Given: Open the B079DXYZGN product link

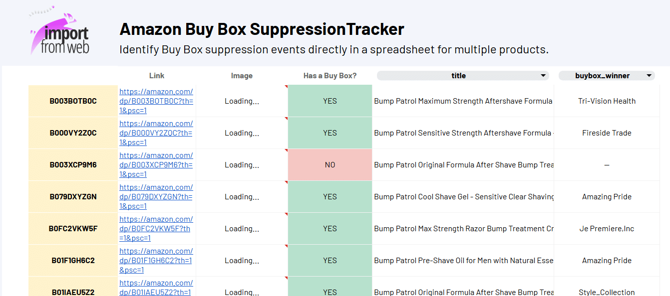Looking at the screenshot, I should click(x=156, y=197).
